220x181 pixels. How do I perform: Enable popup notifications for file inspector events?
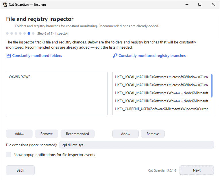9,155
